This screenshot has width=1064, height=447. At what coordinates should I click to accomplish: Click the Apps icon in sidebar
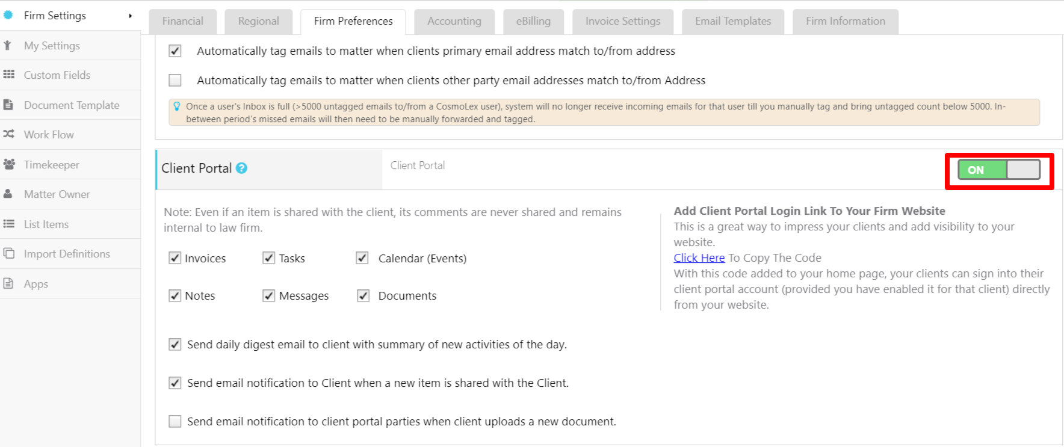click(8, 283)
